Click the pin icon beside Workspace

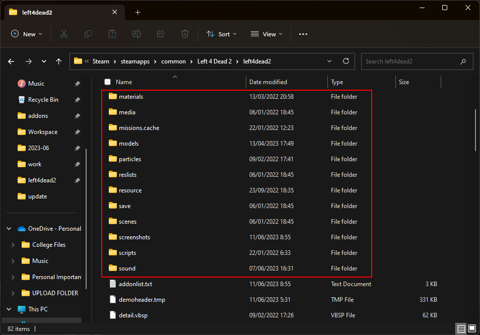(77, 132)
